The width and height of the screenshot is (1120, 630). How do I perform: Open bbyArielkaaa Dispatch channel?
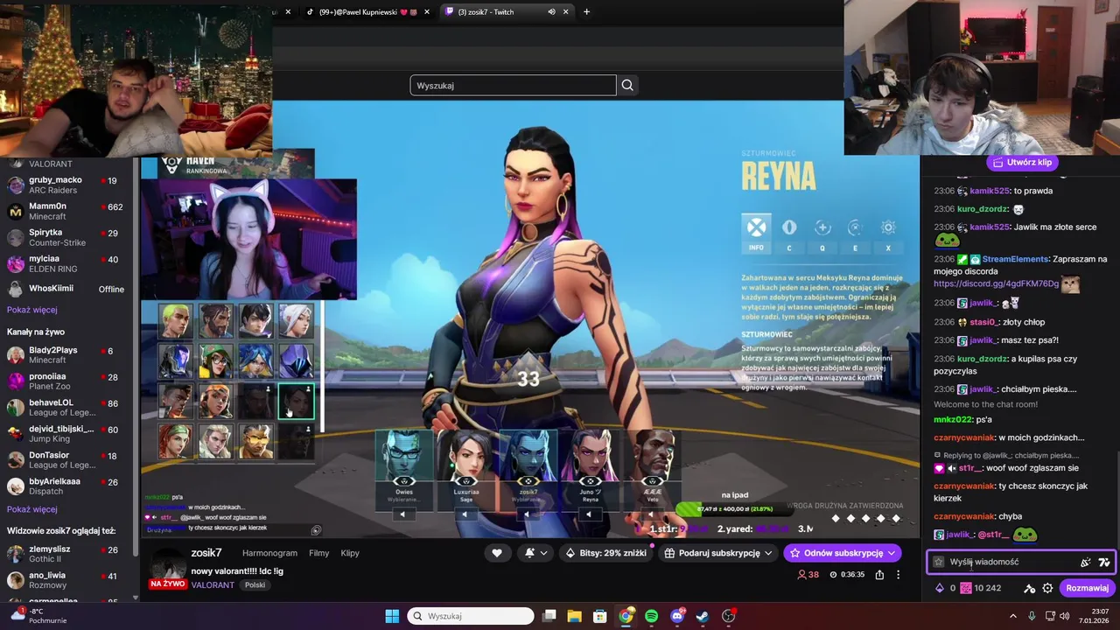(68, 486)
